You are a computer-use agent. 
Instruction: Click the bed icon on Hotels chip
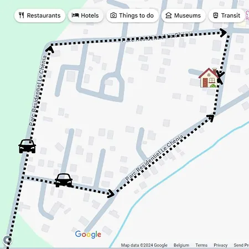coord(75,15)
